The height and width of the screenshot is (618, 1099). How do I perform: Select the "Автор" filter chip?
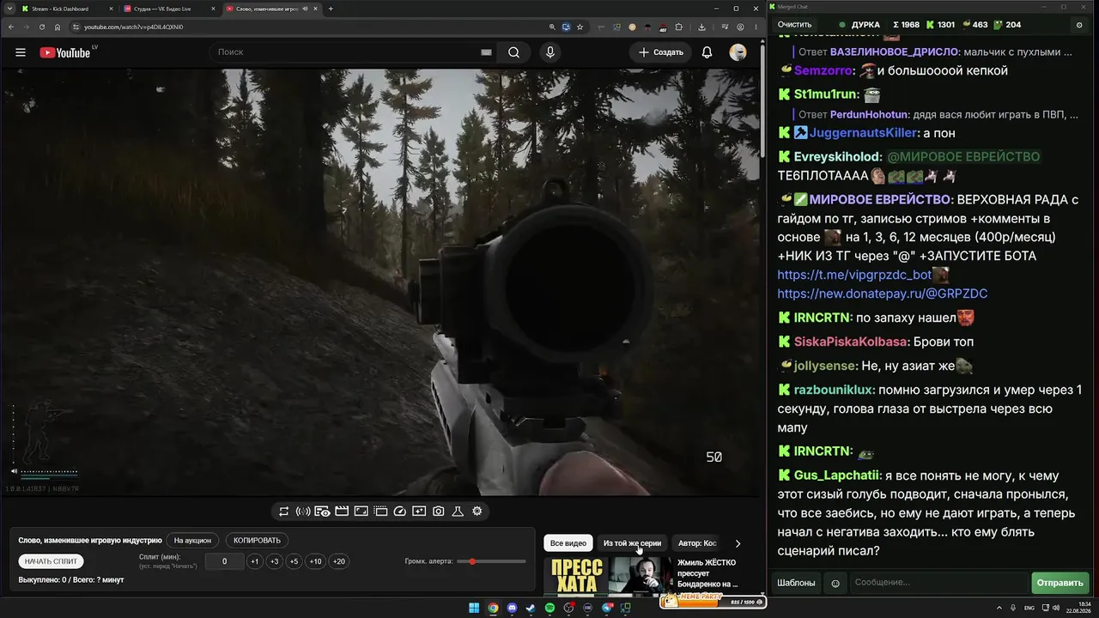click(697, 543)
